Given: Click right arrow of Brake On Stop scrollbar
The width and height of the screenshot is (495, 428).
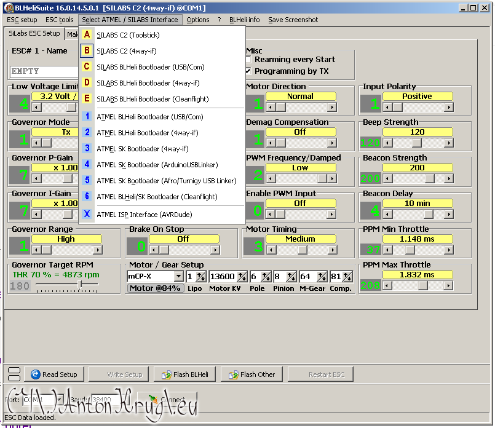Looking at the screenshot, I should coord(215,250).
